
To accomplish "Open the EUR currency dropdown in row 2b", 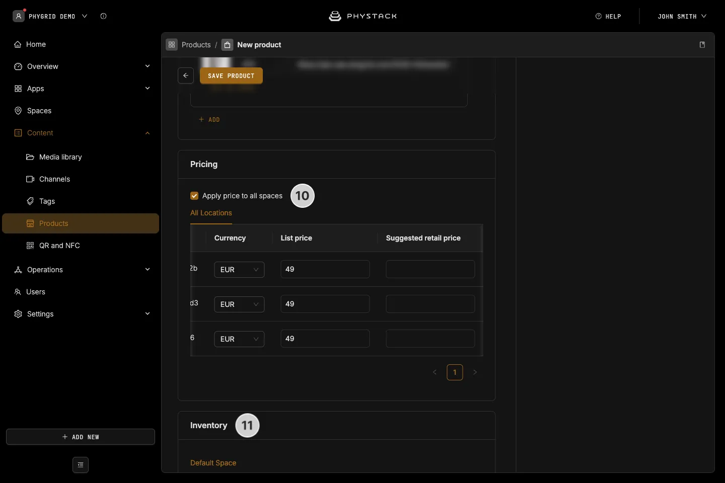I will 239,270.
